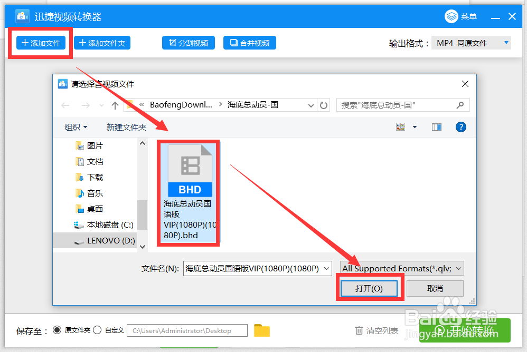This screenshot has width=527, height=352.
Task: Click the change-view icon in the dialog toolbar
Action: (x=400, y=127)
